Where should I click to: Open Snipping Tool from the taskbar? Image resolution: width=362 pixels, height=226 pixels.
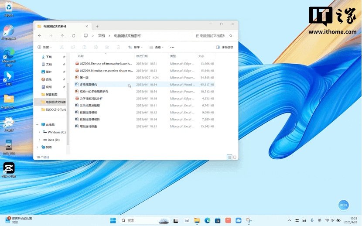pos(249,221)
